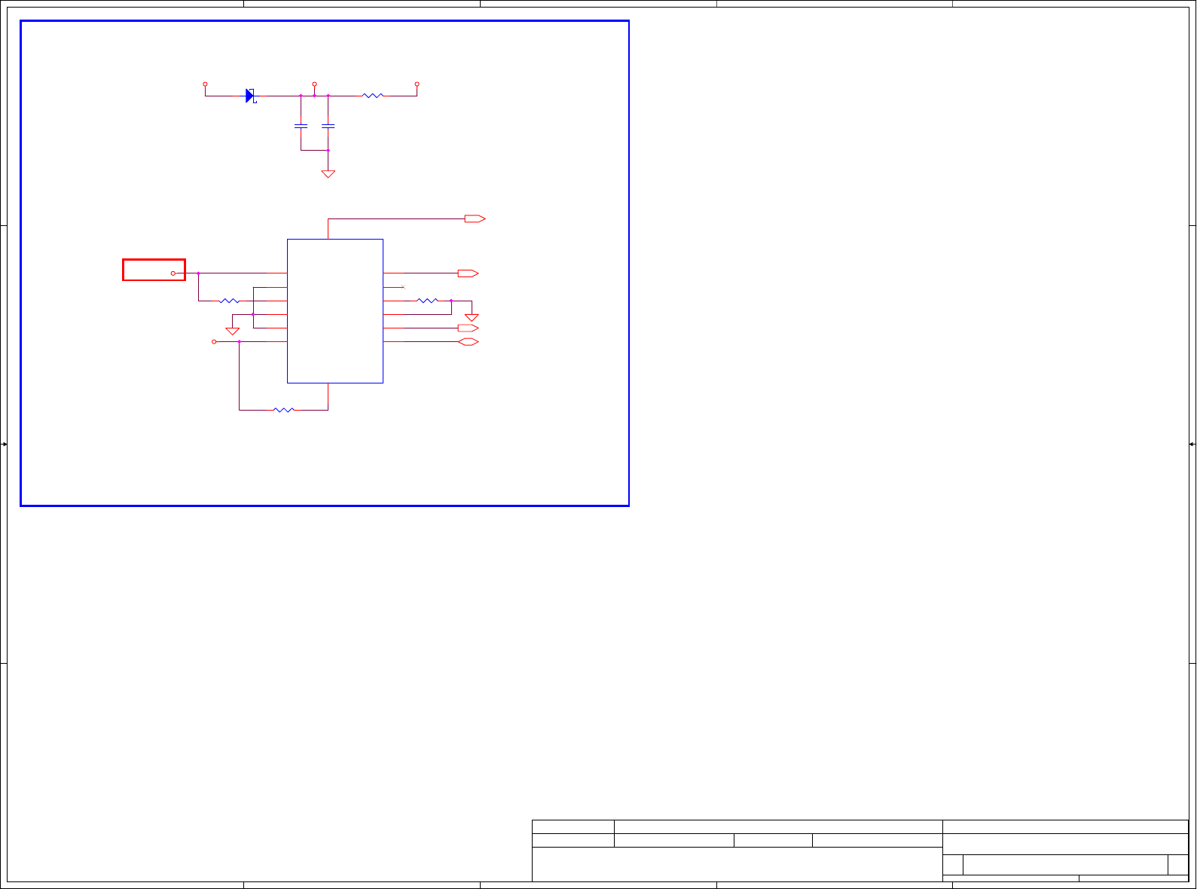The height and width of the screenshot is (889, 1197).
Task: Click the no-connect X marker on the IC pin
Action: tap(404, 287)
